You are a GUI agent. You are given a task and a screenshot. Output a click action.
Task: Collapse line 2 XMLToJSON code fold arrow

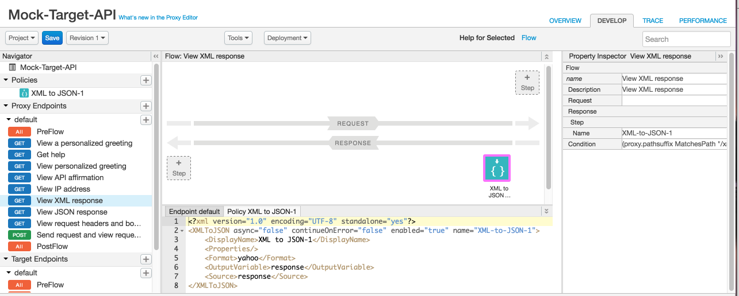tap(183, 231)
